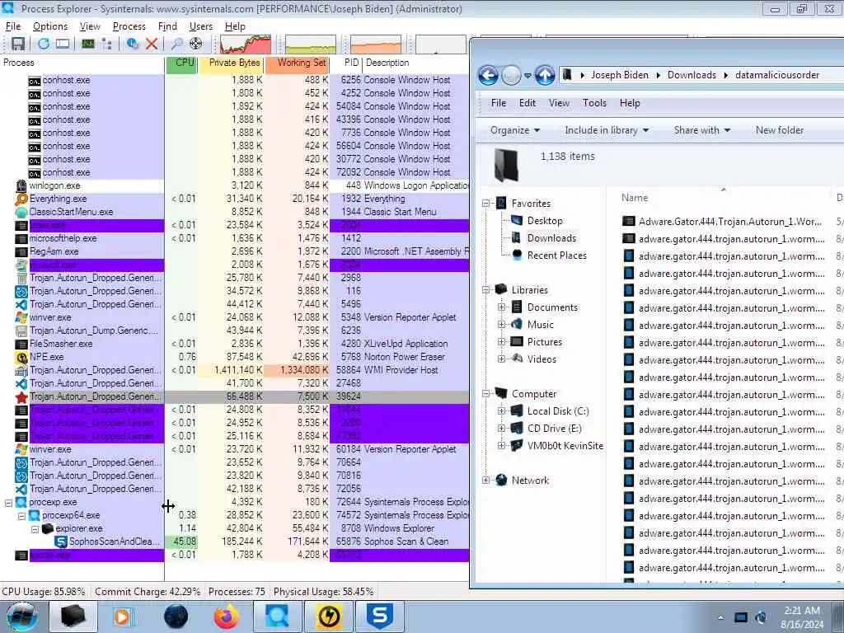Collapse the procexp64.exe tree node
This screenshot has height=633, width=844.
(x=21, y=516)
